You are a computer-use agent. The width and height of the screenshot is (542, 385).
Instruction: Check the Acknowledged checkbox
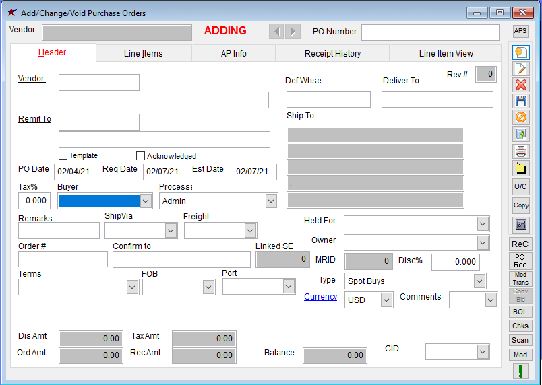point(141,156)
